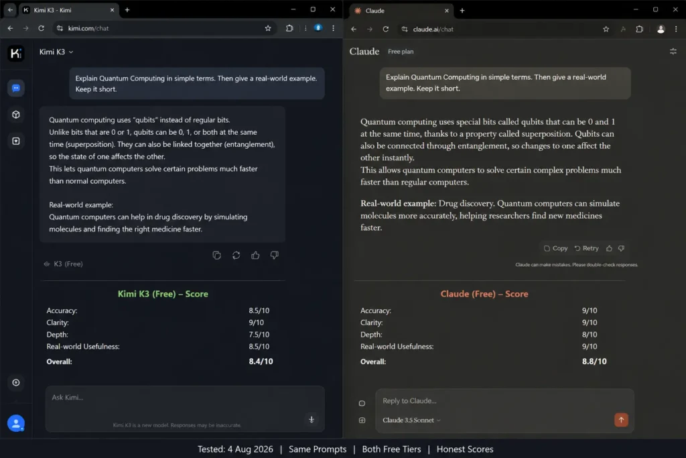This screenshot has height=458, width=686.
Task: Open three-dot menu in Claude browser window
Action: [677, 30]
